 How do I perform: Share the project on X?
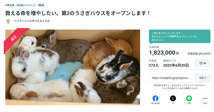pos(173,99)
